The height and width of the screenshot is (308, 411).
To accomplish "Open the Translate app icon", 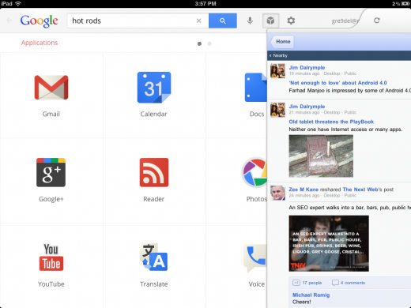I will pos(154,257).
